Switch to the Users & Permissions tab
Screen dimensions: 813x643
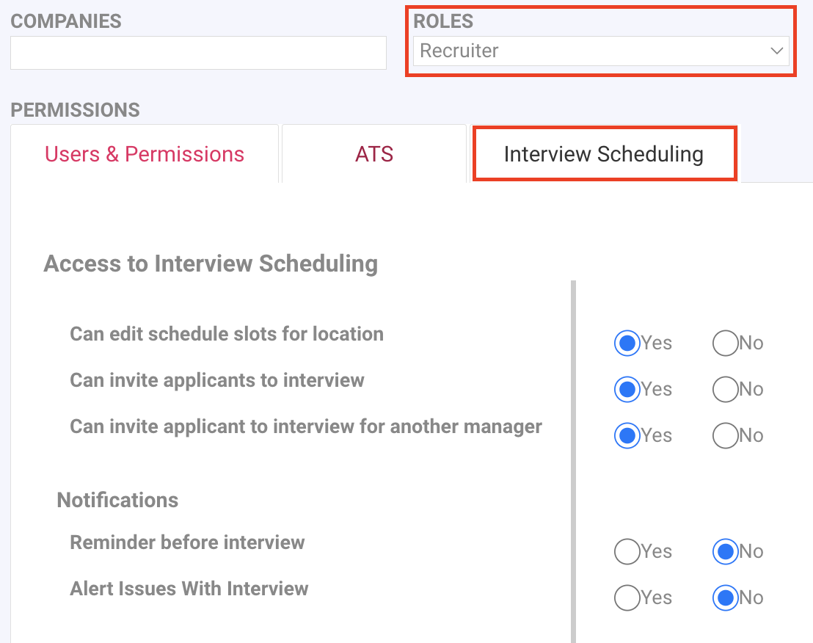[x=145, y=154]
